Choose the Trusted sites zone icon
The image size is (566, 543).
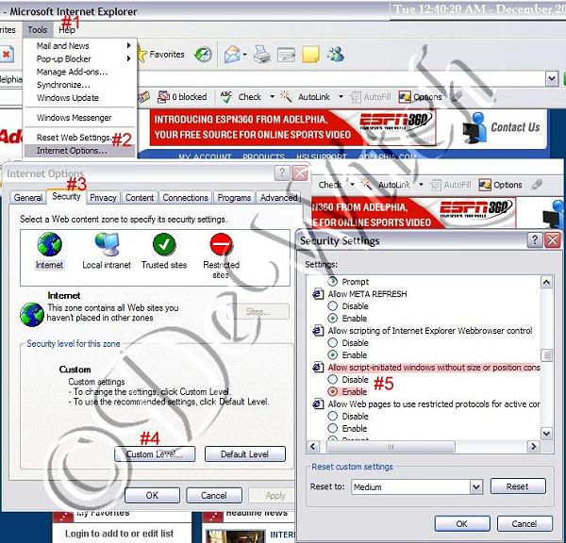[x=164, y=245]
